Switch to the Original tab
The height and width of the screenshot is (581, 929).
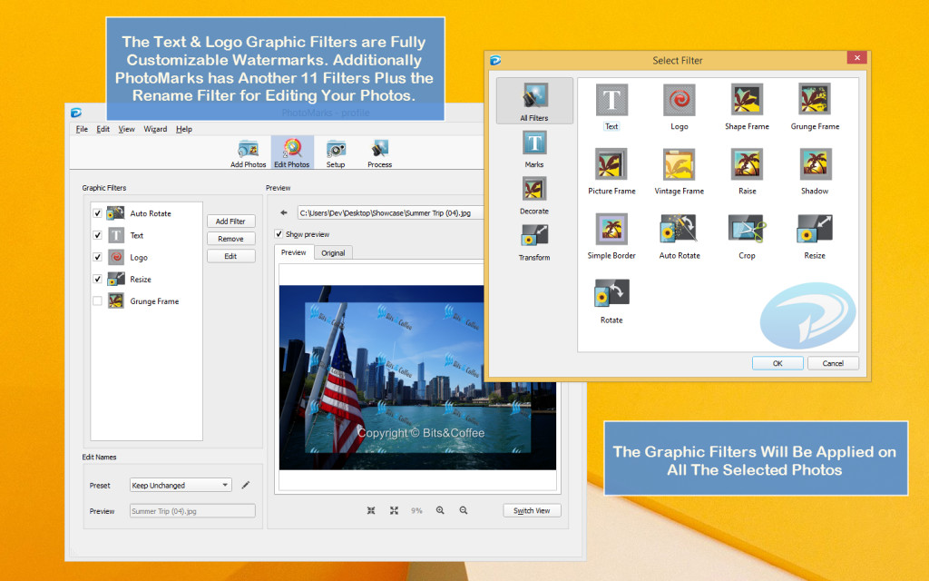tap(333, 252)
